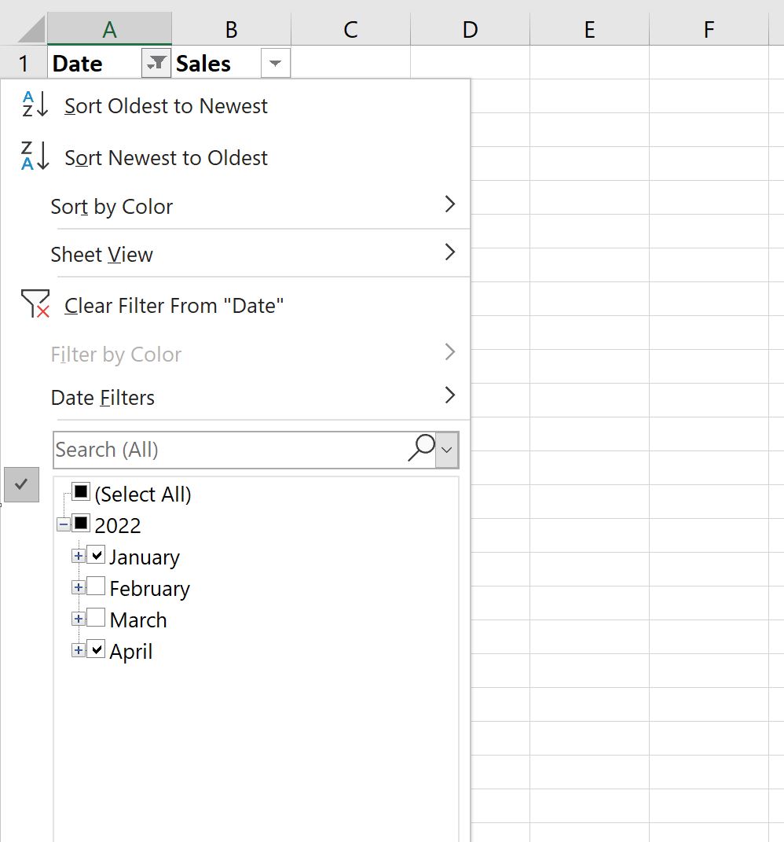Check the February checkbox
Image resolution: width=784 pixels, height=842 pixels.
tap(96, 586)
